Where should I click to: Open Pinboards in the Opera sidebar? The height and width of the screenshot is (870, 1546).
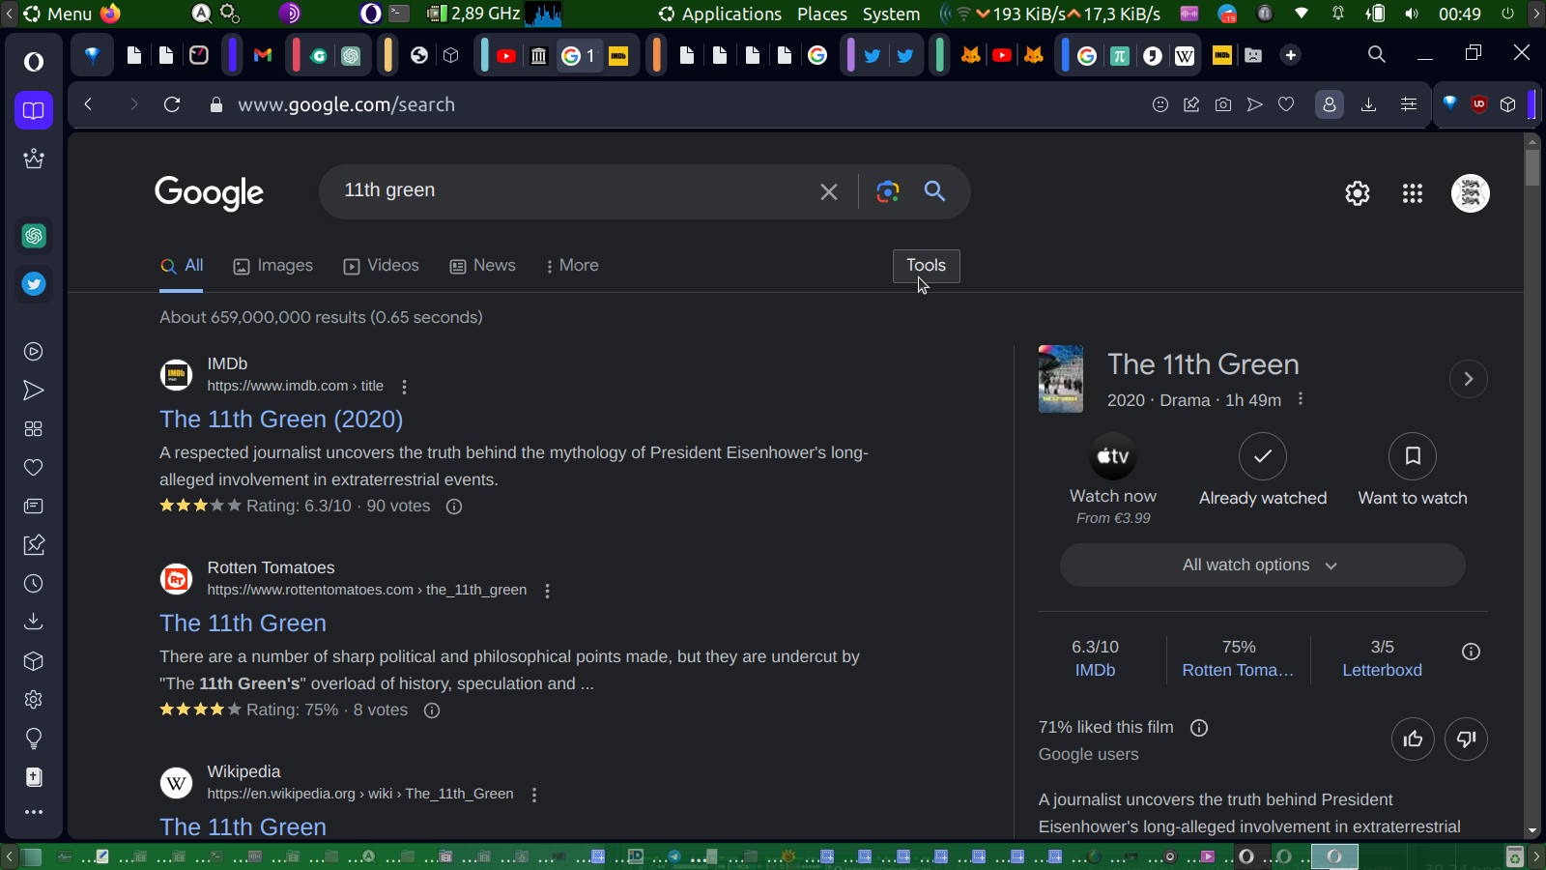[x=34, y=545]
